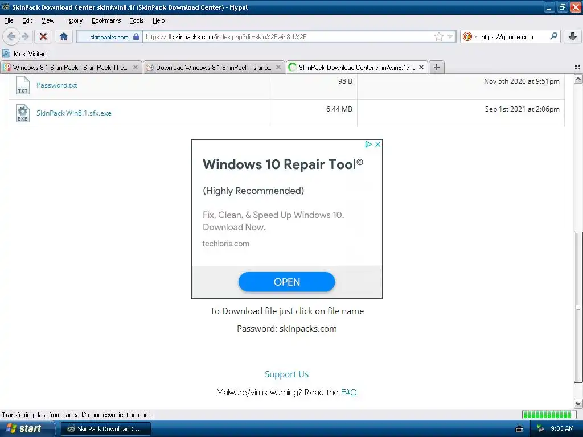Click the techloris.com ad domain text
The image size is (583, 437).
[225, 244]
